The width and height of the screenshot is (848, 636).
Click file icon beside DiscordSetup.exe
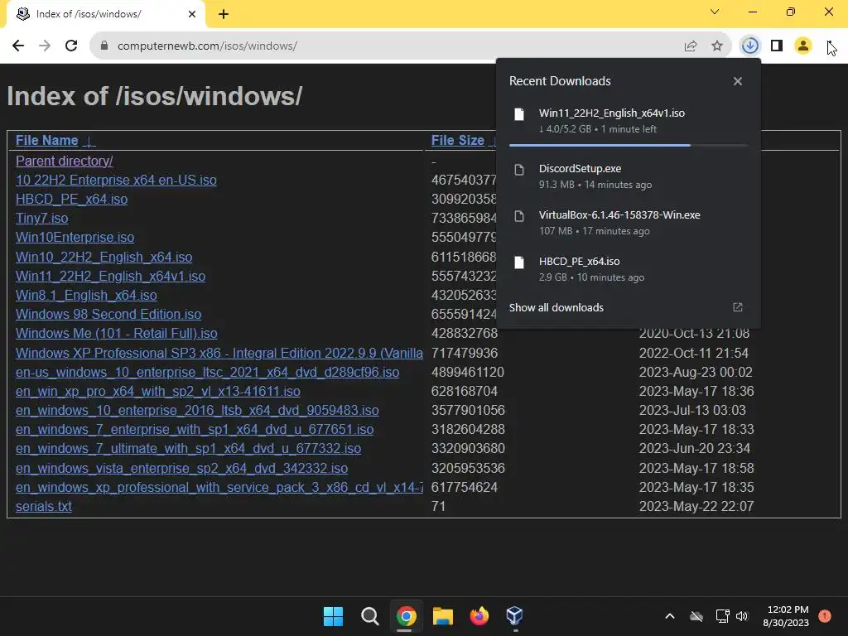pos(519,170)
